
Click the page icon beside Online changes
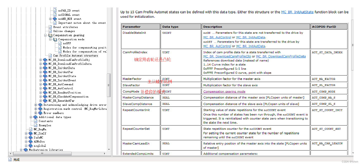pos(50,31)
